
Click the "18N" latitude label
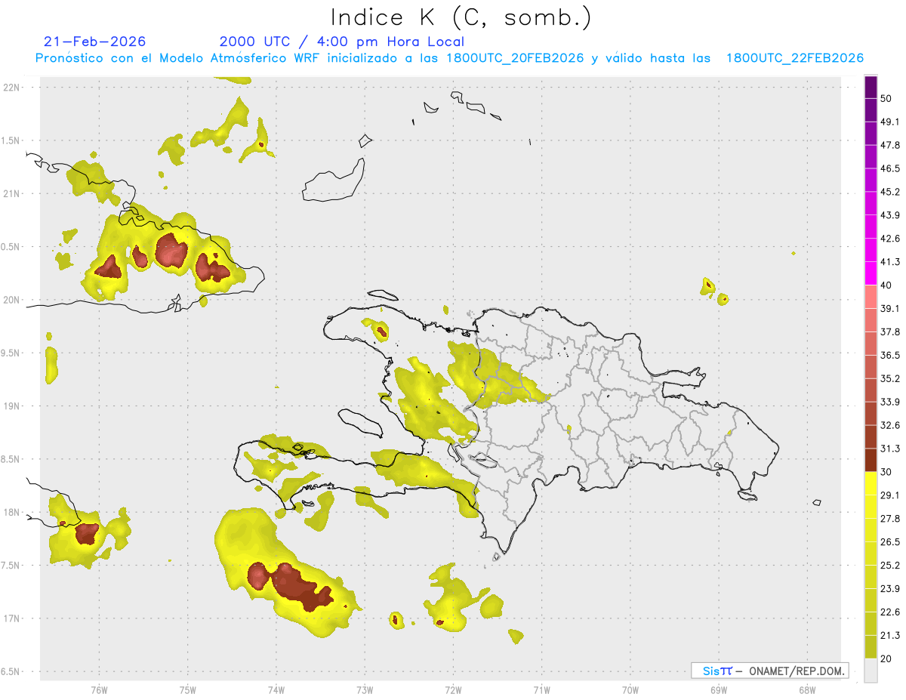11,512
